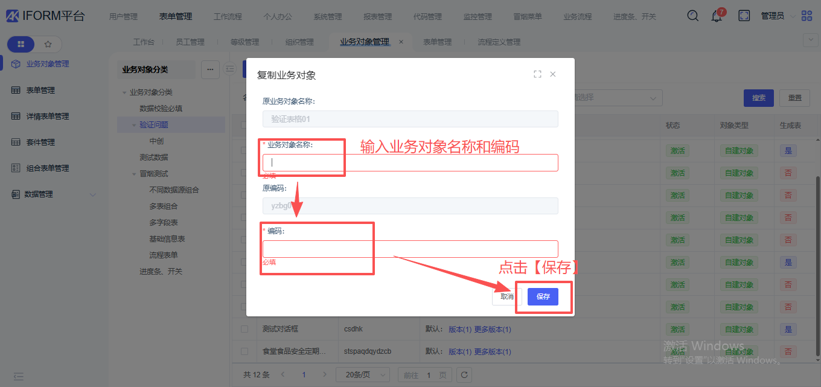Open the 20条/页 page size dropdown
This screenshot has width=821, height=387.
tap(362, 375)
